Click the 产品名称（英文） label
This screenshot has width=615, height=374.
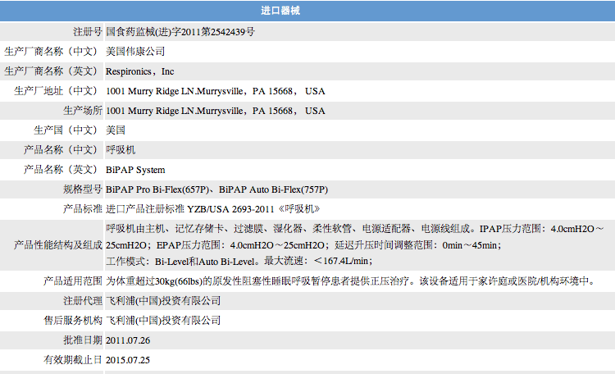[61, 169]
